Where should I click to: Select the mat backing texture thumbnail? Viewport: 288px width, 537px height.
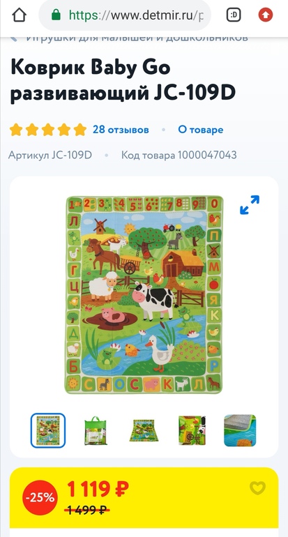point(240,430)
